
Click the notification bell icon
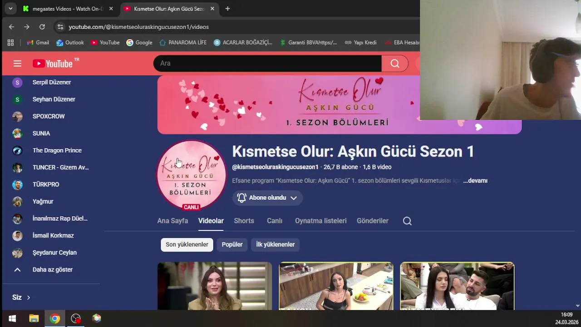coord(241,198)
